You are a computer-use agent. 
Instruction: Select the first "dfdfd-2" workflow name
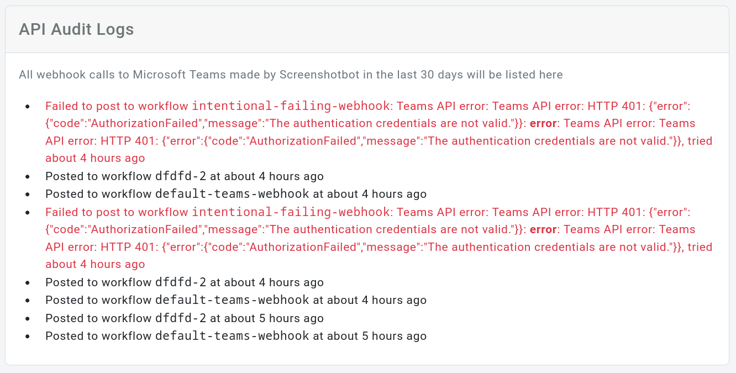point(181,176)
